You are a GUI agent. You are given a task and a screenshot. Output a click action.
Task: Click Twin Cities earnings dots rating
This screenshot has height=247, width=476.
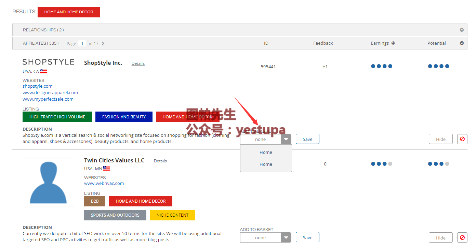[x=382, y=164]
